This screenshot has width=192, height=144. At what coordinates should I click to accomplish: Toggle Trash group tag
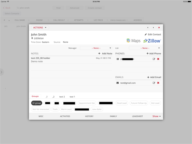55,109
